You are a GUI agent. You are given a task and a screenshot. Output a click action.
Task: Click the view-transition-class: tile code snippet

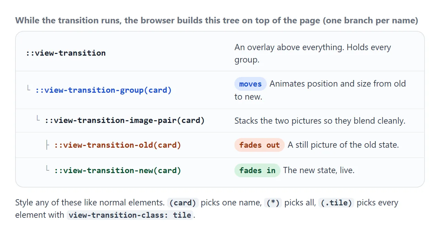130,215
